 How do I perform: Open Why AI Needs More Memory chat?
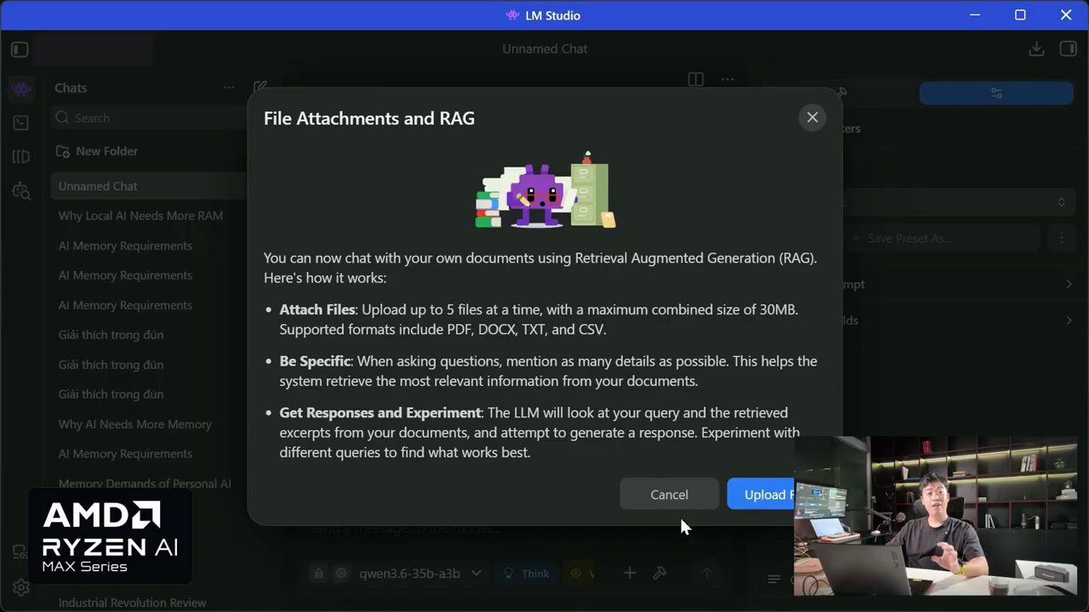(x=134, y=424)
